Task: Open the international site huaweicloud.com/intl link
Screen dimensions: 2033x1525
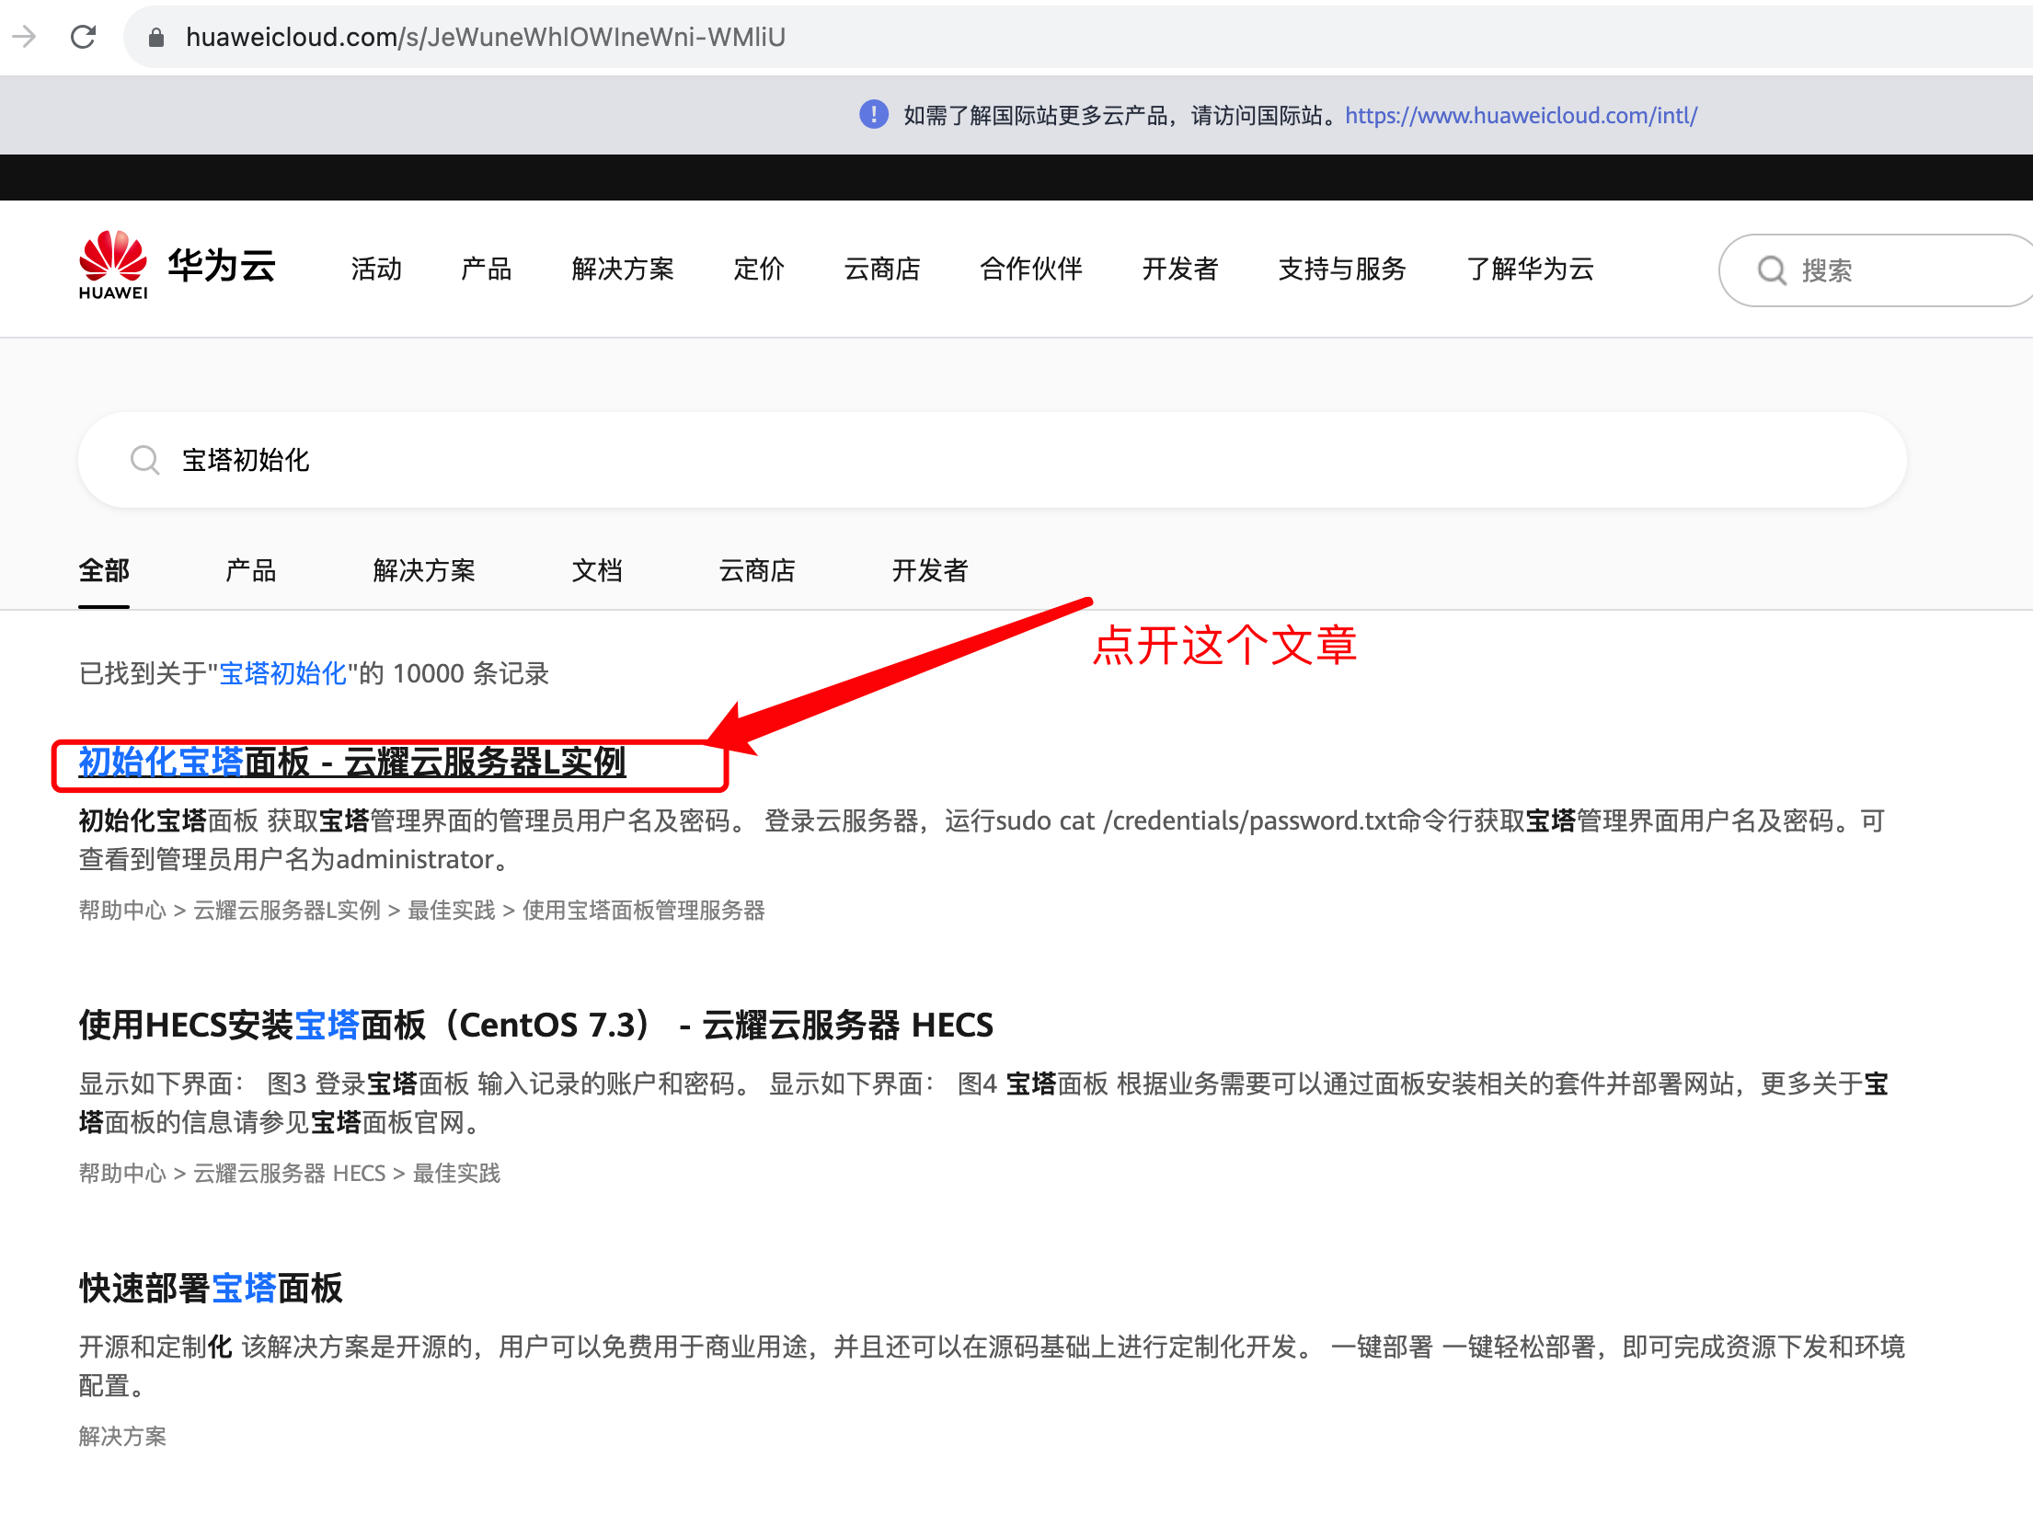Action: pos(1522,115)
